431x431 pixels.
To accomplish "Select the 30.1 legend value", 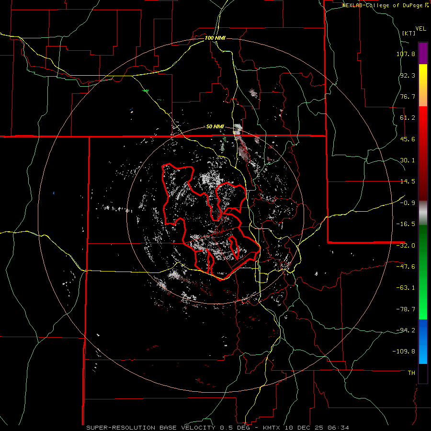I will click(408, 160).
